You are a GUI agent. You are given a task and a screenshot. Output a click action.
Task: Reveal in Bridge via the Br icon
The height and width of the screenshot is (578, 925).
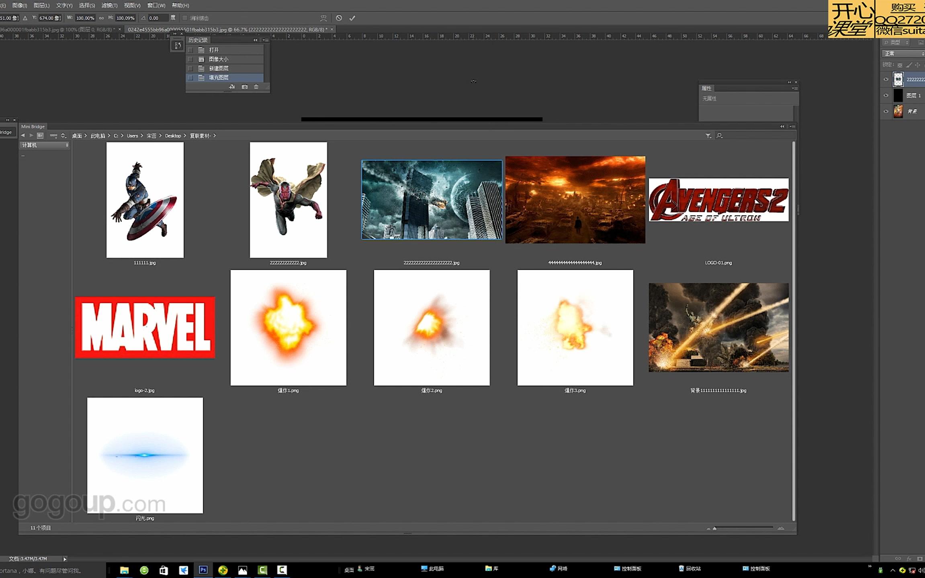(40, 136)
